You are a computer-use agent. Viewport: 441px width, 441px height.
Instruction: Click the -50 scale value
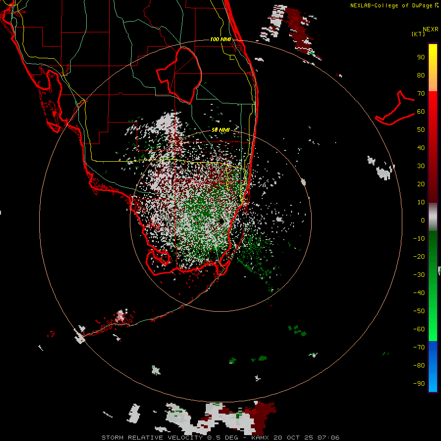coord(419,311)
